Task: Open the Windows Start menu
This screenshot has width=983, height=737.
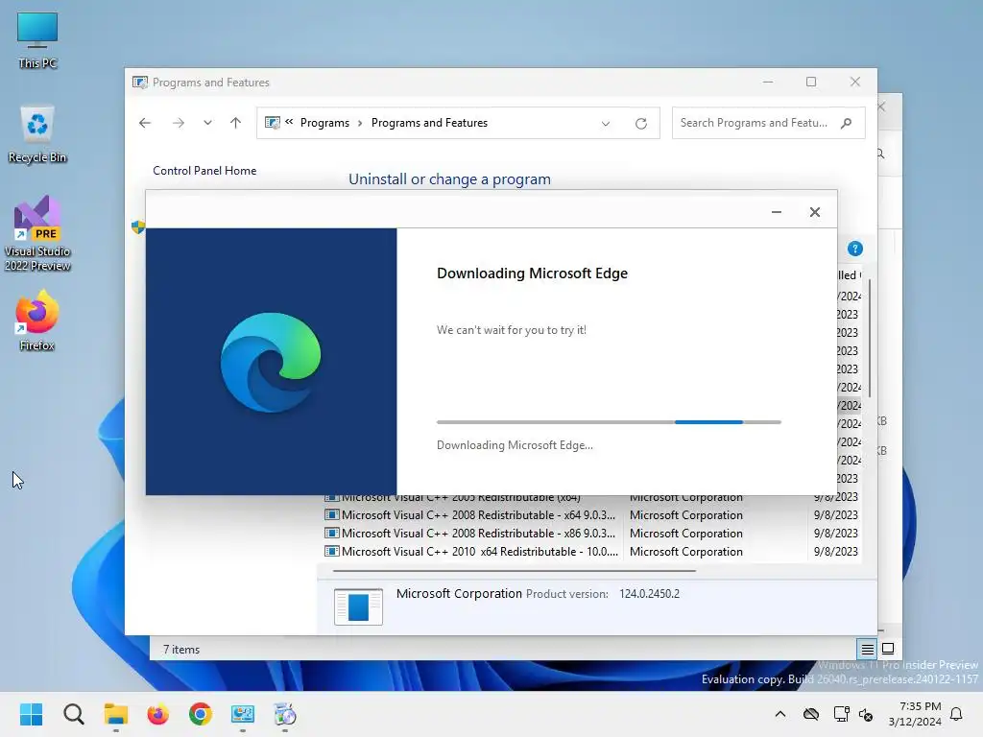Action: (31, 714)
